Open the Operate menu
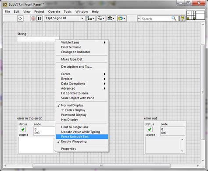 tap(54, 11)
